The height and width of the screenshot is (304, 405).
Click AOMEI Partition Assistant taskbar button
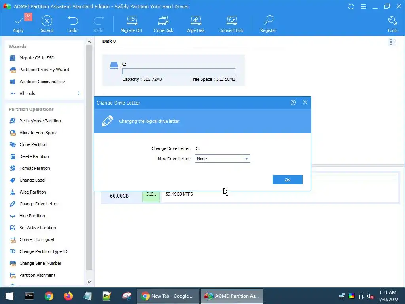(x=232, y=296)
